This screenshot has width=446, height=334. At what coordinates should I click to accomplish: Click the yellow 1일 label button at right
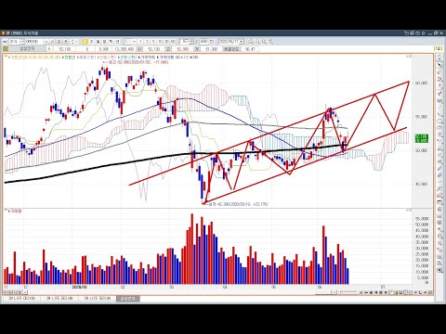pos(439,48)
